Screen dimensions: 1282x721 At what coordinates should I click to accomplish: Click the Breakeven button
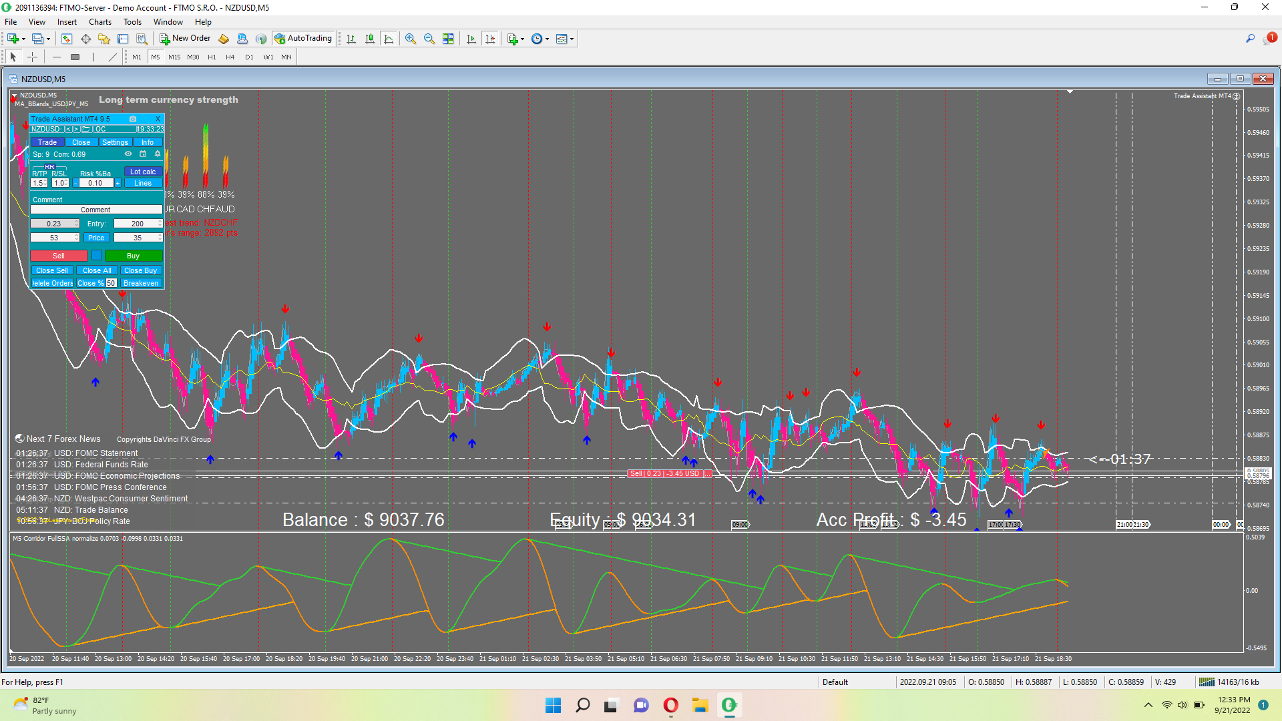coord(141,283)
